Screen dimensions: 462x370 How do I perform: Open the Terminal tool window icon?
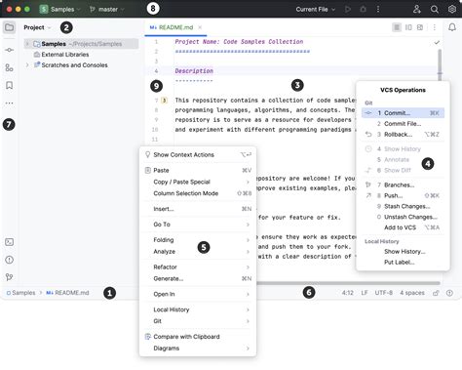pos(10,242)
